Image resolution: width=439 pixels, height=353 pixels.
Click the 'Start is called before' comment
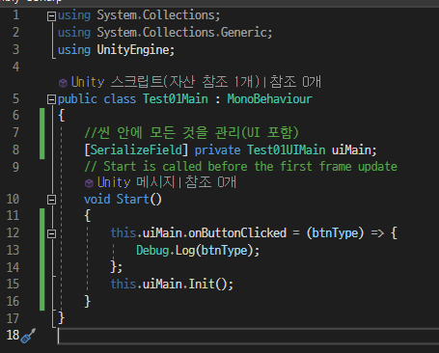tap(240, 167)
